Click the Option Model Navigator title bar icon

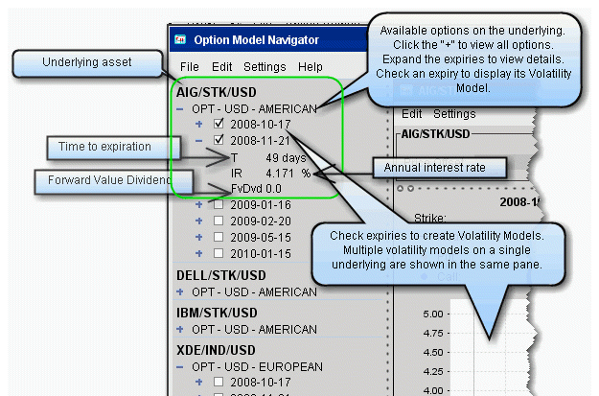pos(179,40)
